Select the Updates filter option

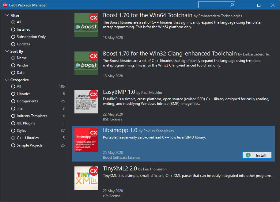pyautogui.click(x=21, y=44)
